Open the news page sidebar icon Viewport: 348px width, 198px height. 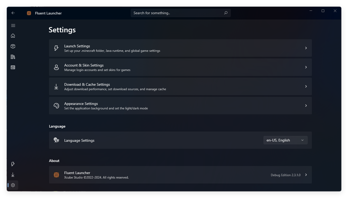(13, 67)
